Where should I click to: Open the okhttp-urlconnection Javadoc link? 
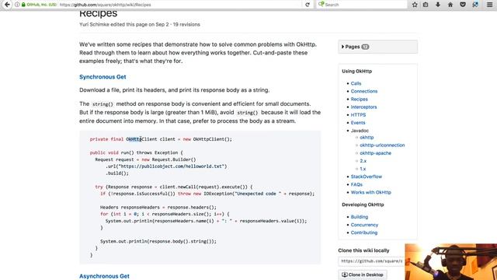(x=382, y=145)
